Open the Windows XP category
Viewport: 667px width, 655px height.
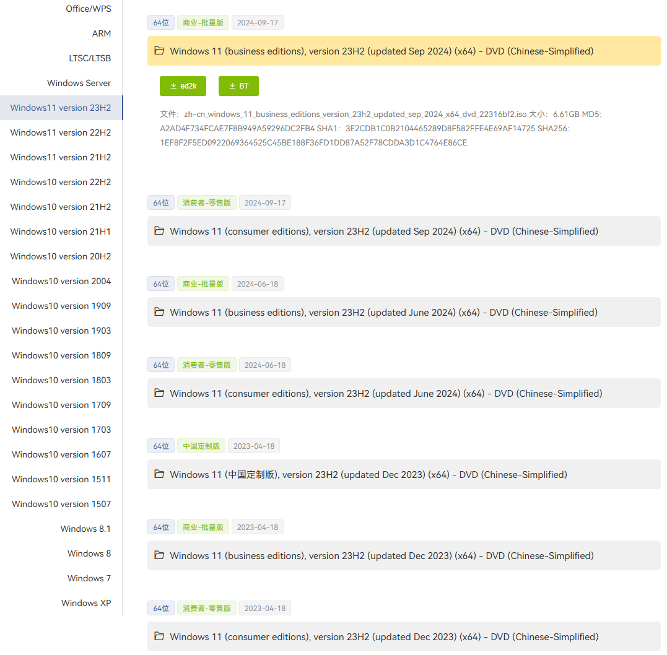[86, 602]
